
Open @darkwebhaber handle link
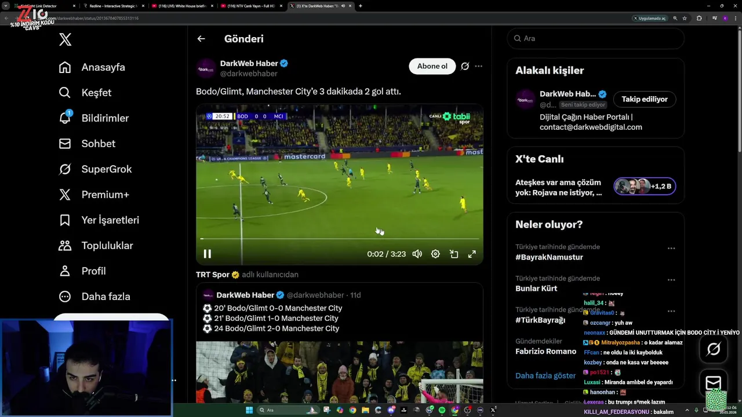249,74
